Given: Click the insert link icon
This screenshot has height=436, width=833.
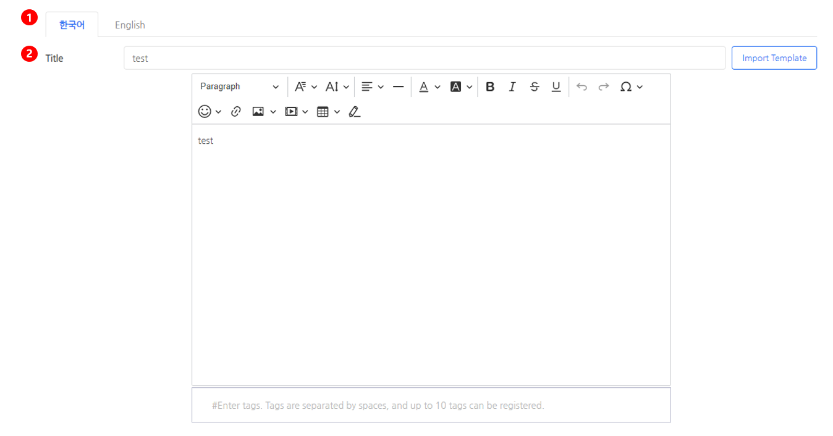Looking at the screenshot, I should coord(235,112).
